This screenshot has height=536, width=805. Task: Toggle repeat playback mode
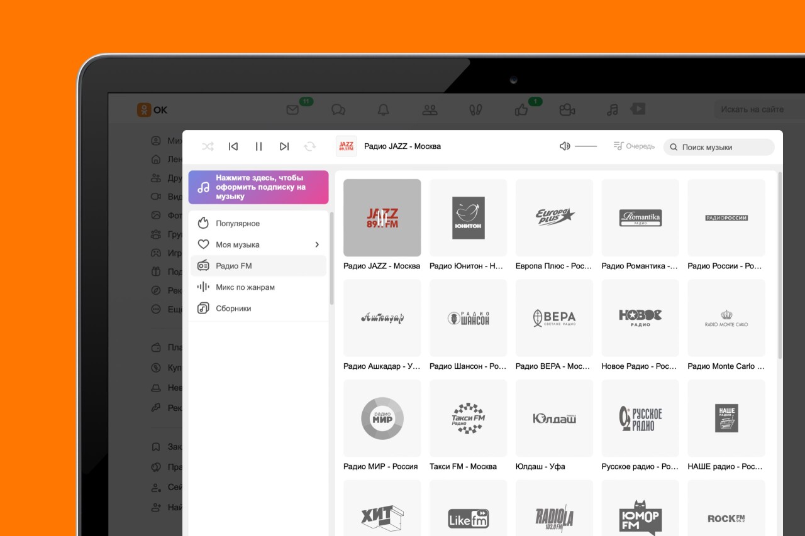[309, 146]
